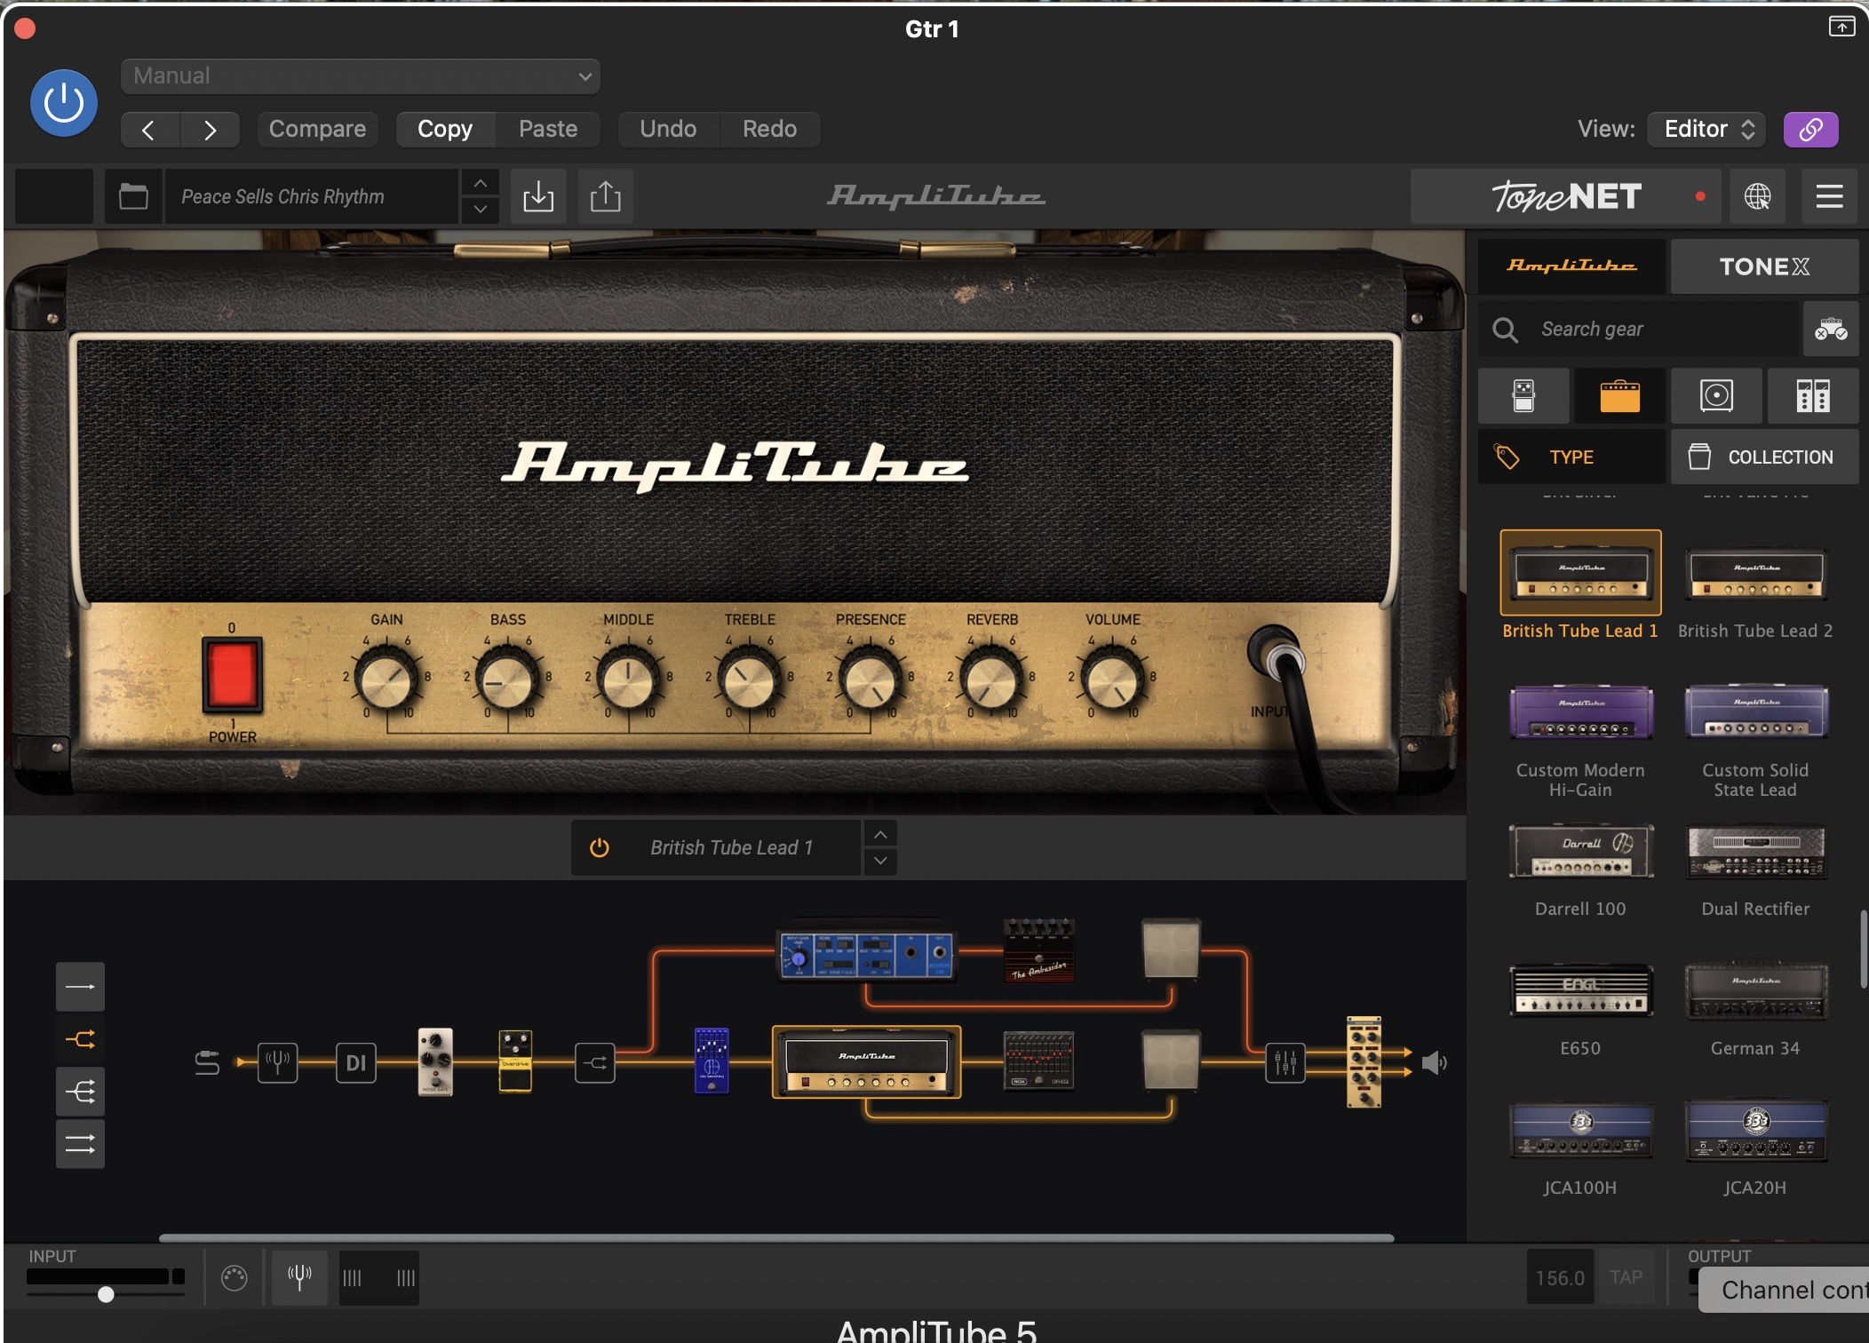
Task: Select next amp model down chevron
Action: 879,861
